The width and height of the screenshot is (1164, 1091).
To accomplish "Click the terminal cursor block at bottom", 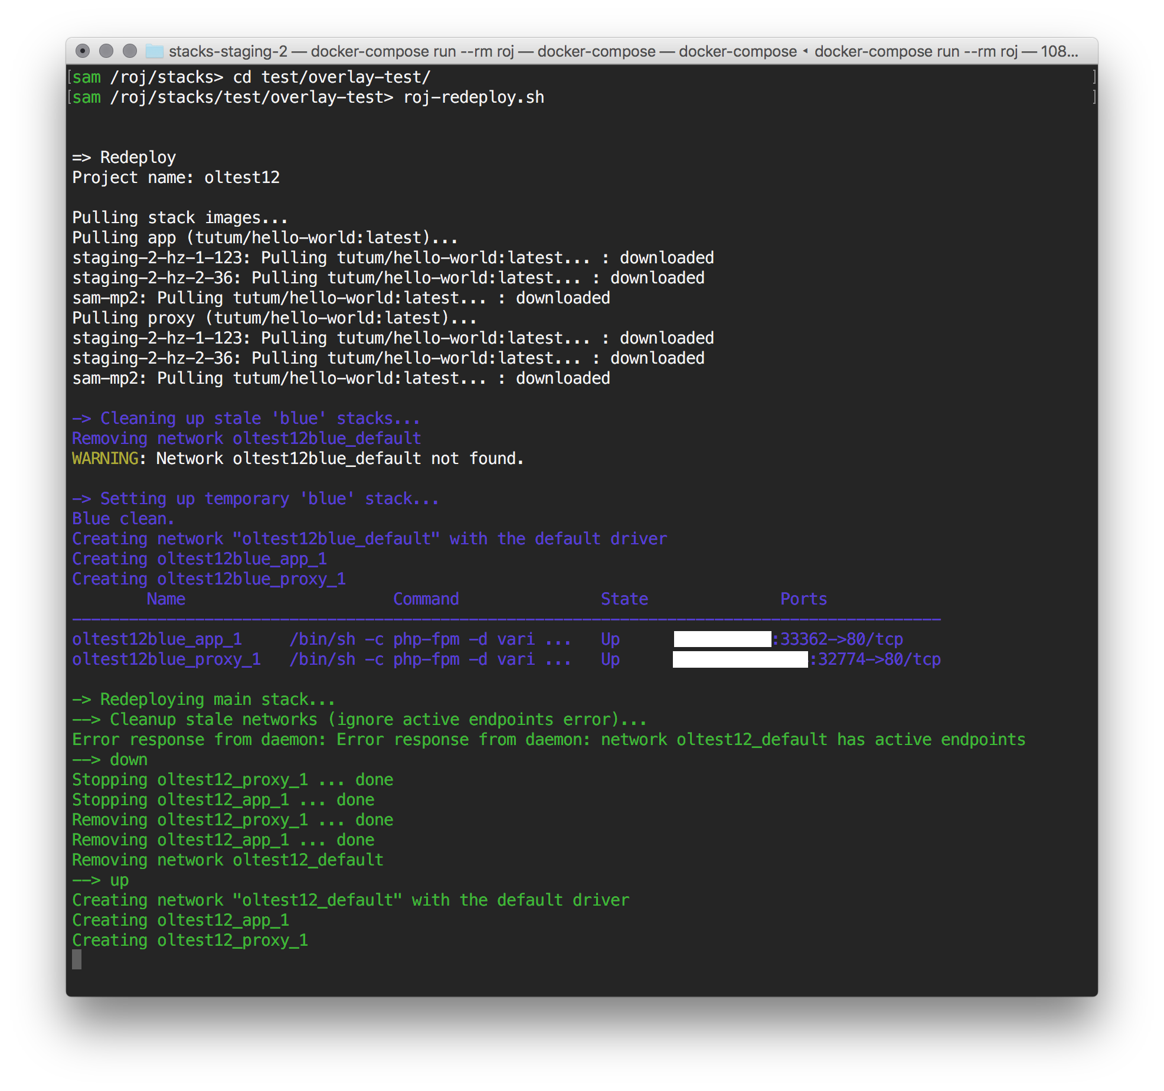I will (77, 959).
